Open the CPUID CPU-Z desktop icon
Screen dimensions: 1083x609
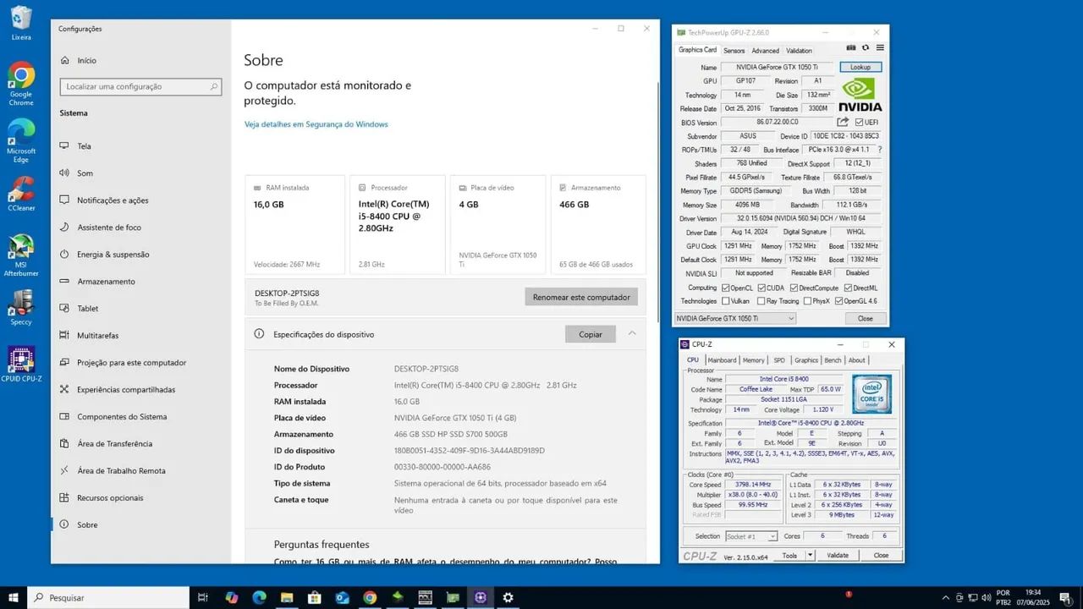coord(21,365)
